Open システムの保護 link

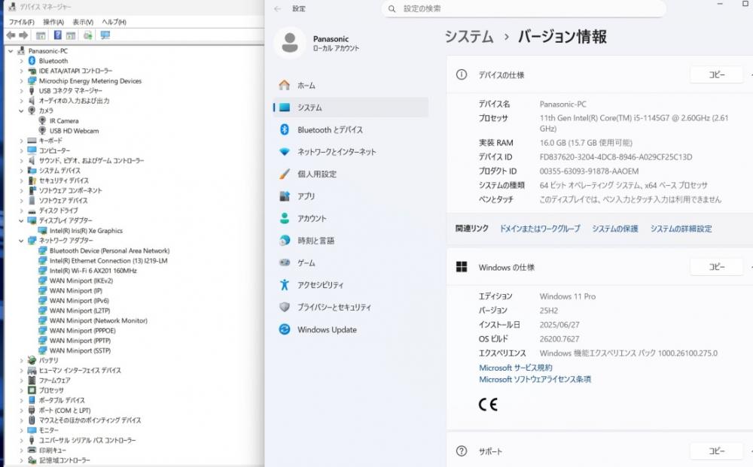pyautogui.click(x=614, y=229)
